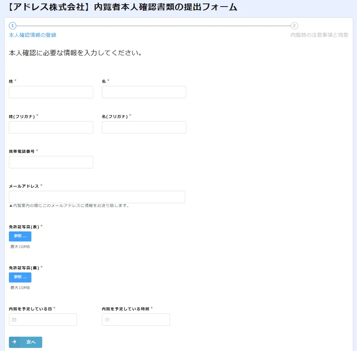Click the clock icon in viewing time field
The image size is (357, 351).
tap(107, 320)
